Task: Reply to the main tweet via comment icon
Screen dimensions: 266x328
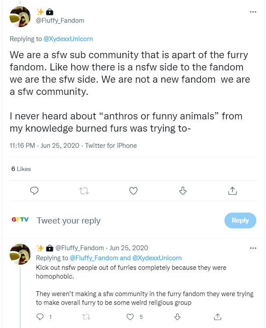Action: tap(35, 191)
